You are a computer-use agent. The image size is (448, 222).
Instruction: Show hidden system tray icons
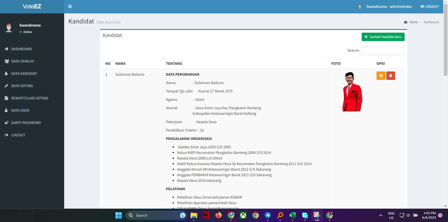380,215
